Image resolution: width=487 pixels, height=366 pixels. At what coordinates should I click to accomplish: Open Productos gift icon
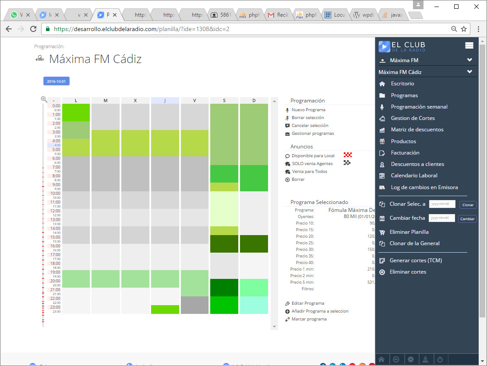(382, 141)
